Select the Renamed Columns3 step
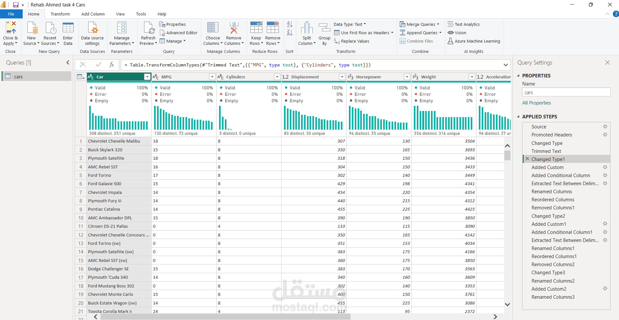 (x=553, y=297)
